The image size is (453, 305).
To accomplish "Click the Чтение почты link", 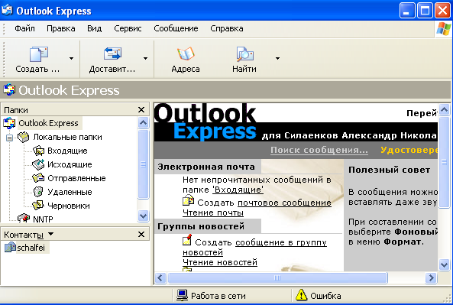I will (213, 213).
